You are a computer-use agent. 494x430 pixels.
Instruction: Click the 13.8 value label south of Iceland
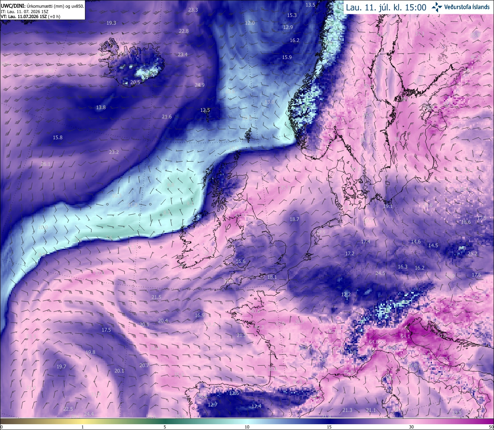(101, 107)
